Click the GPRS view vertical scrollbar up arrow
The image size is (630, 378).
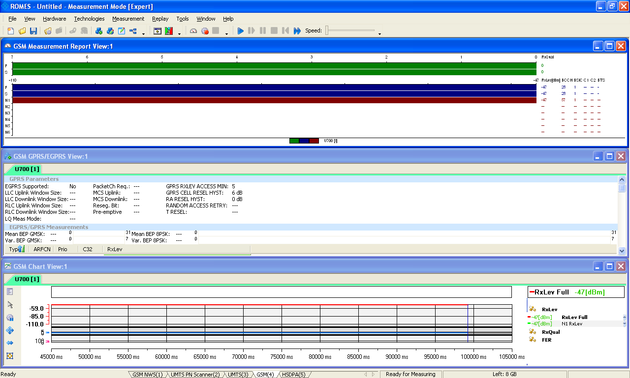click(x=622, y=179)
